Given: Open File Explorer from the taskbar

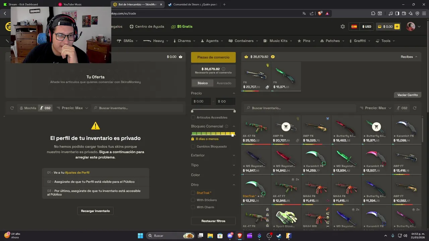Looking at the screenshot, I should [x=210, y=236].
